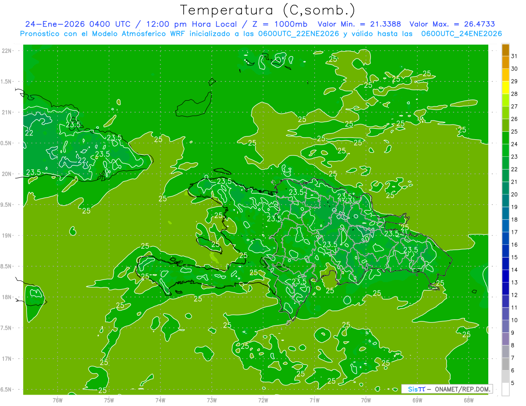The width and height of the screenshot is (526, 406).
Task: Click the SisTT ONAMET/REP.DOM. watermark box
Action: 446,389
